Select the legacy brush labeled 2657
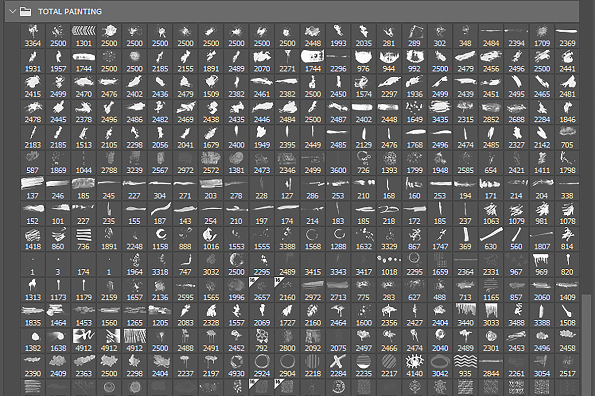595x396 pixels. point(262,290)
